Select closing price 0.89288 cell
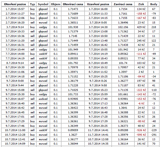Viewport: 161px width, 147px height. pyautogui.click(x=123, y=130)
